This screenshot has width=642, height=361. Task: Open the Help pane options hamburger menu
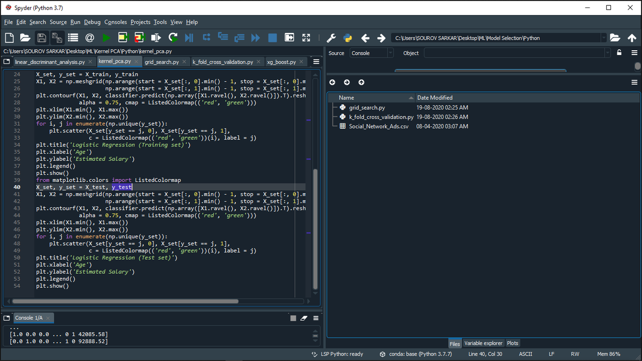[x=635, y=53]
